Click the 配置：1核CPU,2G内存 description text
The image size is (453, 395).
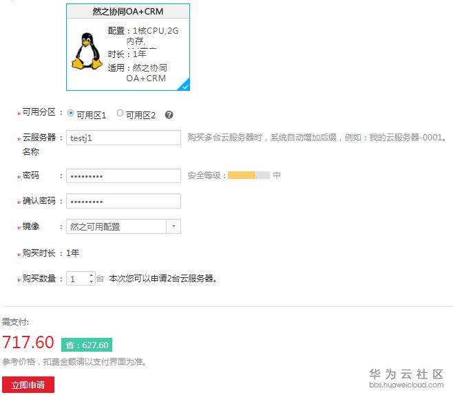tap(143, 36)
